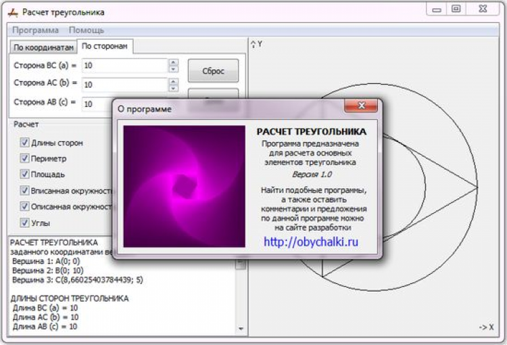The height and width of the screenshot is (345, 507).
Task: Click the 'Длина AC (b) = 10' line
Action: pos(45,317)
